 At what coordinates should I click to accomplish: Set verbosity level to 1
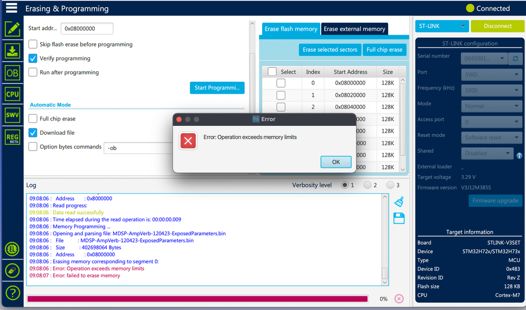click(344, 185)
